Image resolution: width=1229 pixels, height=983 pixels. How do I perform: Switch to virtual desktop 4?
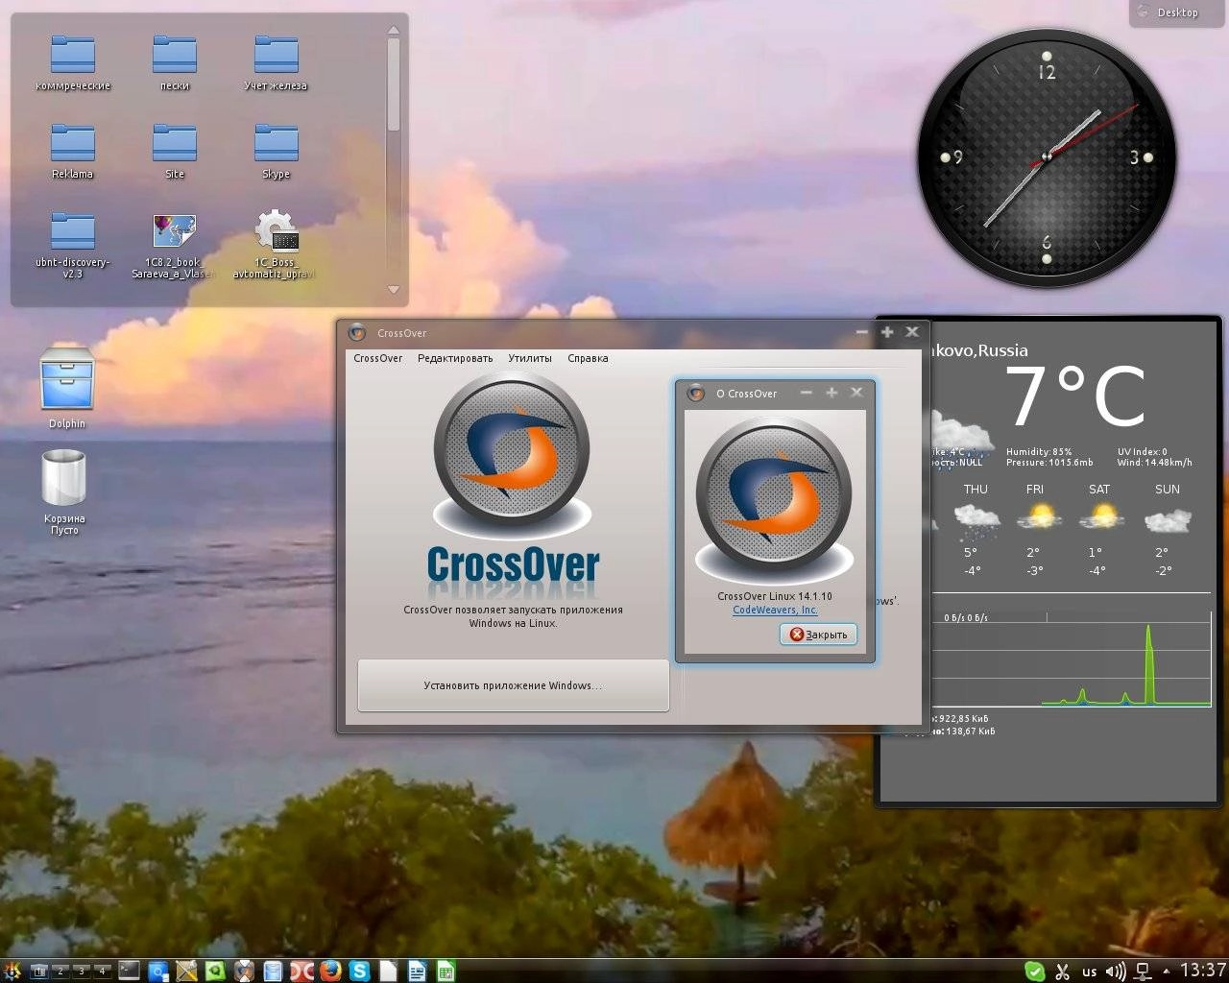(x=103, y=971)
